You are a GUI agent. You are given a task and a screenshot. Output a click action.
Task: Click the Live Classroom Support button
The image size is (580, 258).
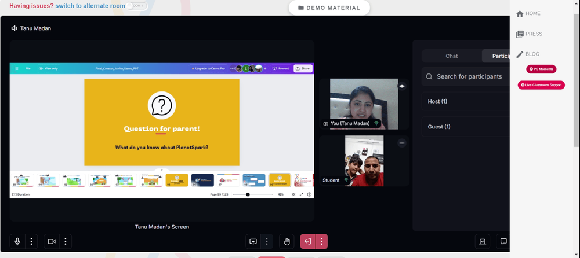coord(541,85)
